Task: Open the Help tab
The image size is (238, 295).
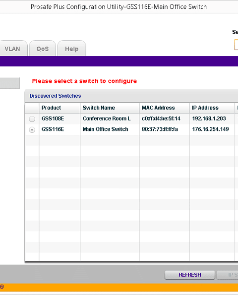Action: 72,49
